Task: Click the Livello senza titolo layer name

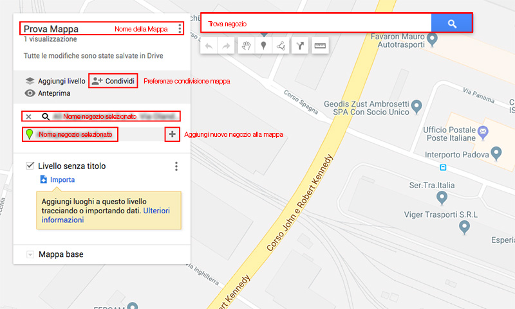Action: click(72, 166)
